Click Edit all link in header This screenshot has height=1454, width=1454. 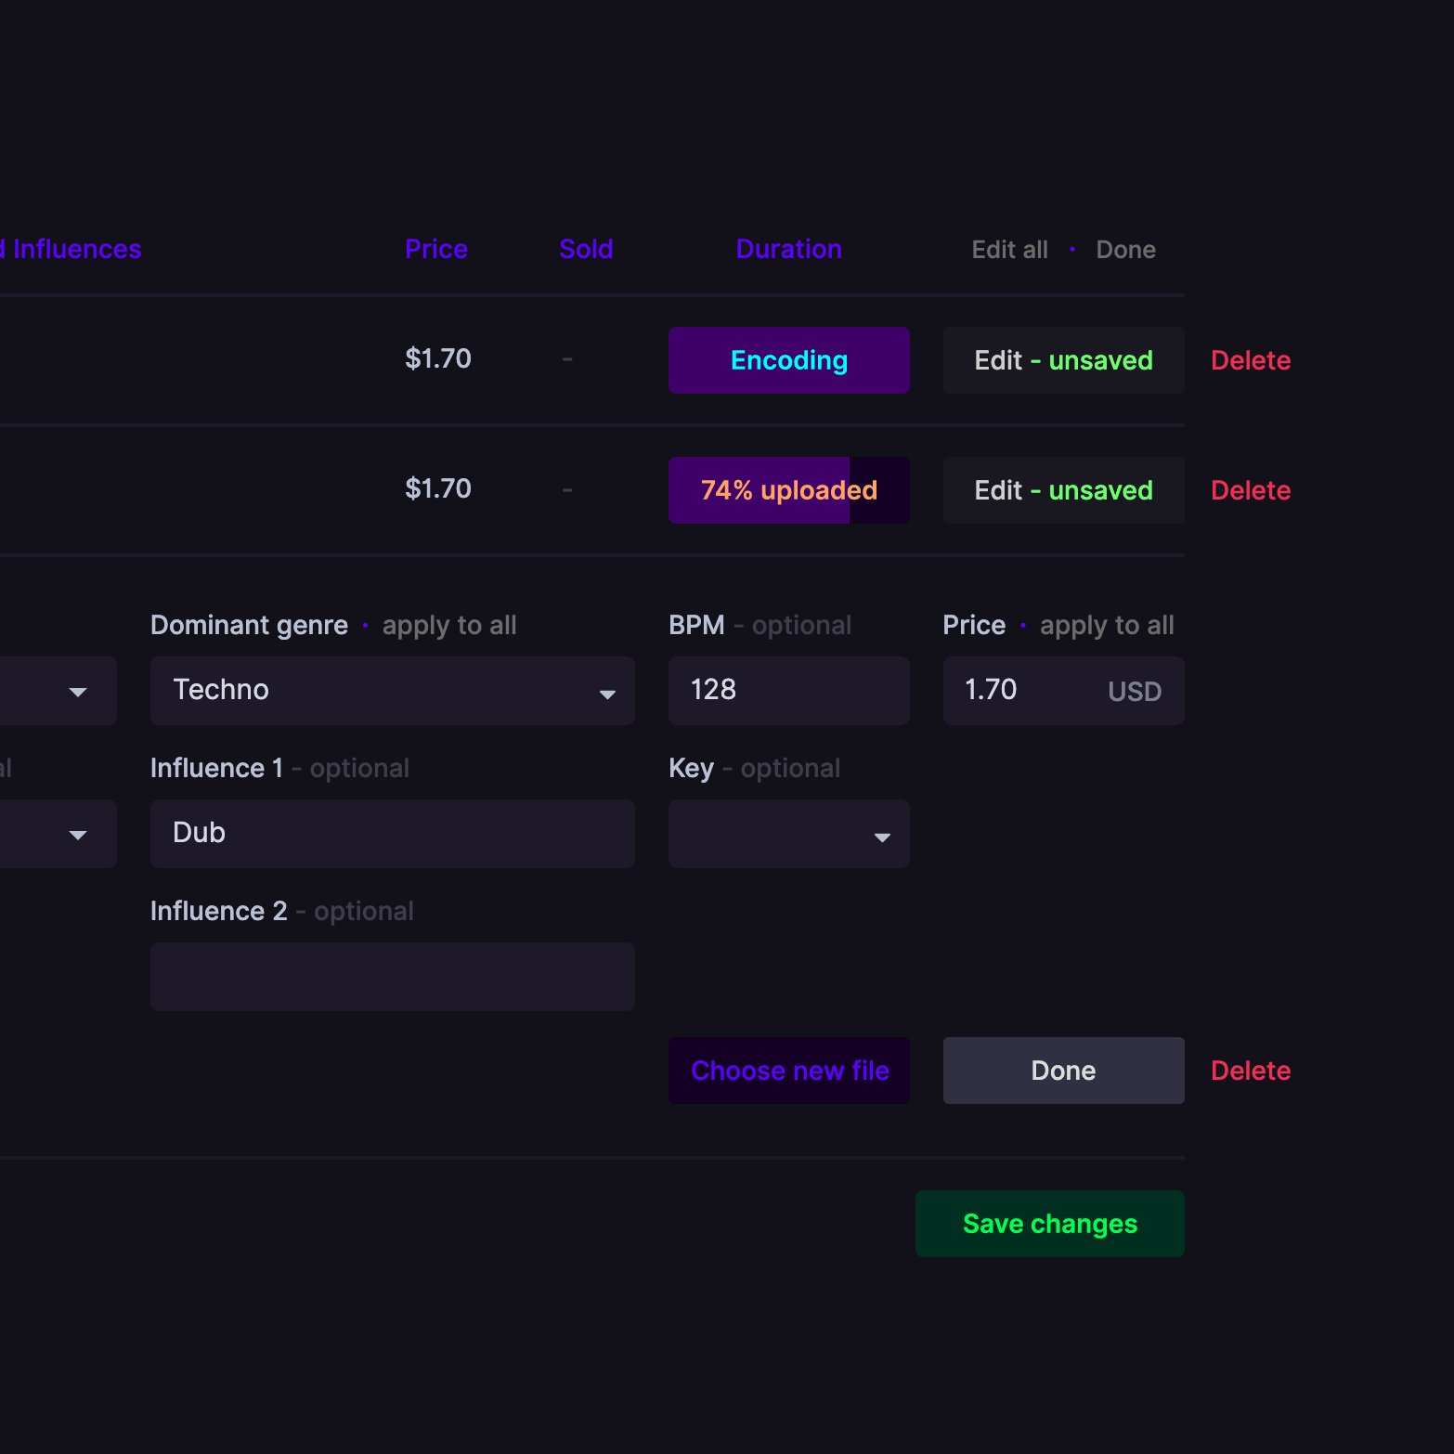point(1009,250)
